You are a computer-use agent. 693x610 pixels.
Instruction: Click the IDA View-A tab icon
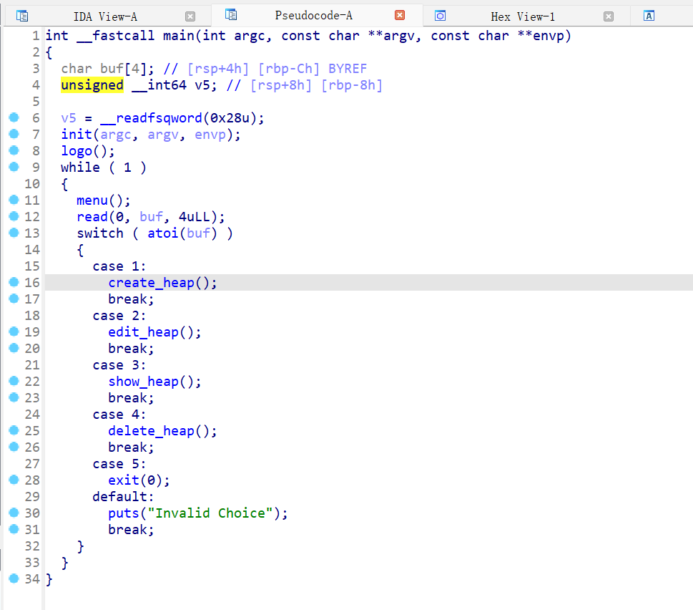[23, 16]
